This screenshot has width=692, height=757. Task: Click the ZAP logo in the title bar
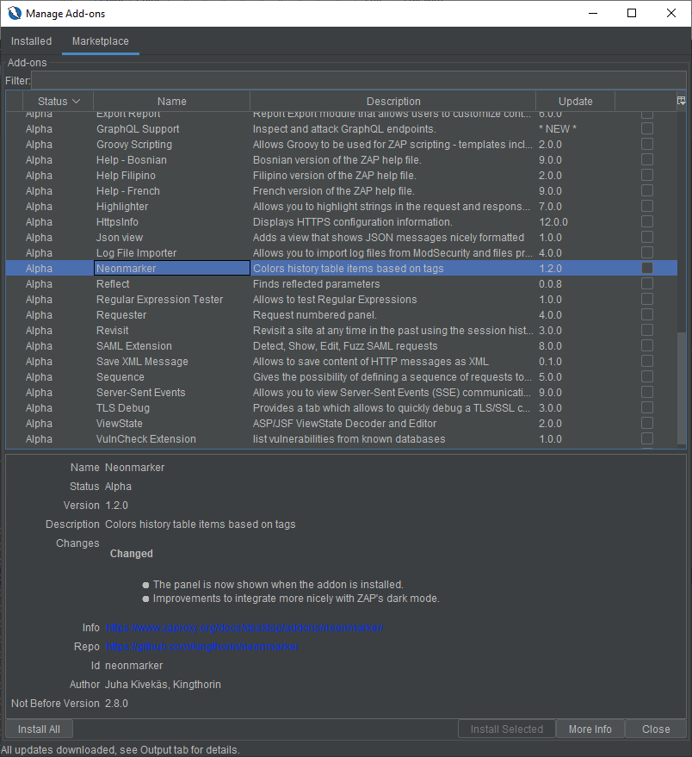(13, 14)
